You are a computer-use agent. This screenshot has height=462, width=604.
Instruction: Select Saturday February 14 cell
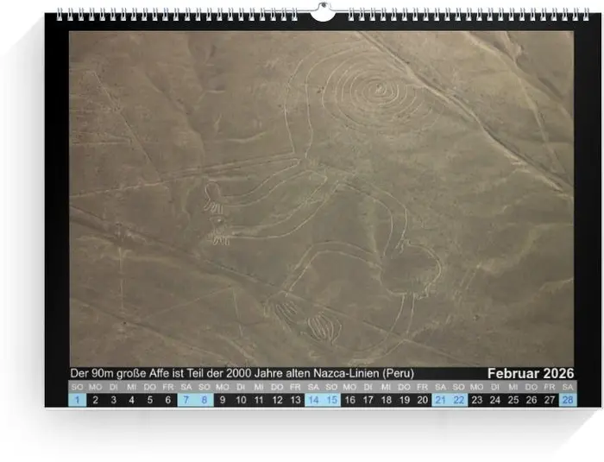(x=313, y=400)
